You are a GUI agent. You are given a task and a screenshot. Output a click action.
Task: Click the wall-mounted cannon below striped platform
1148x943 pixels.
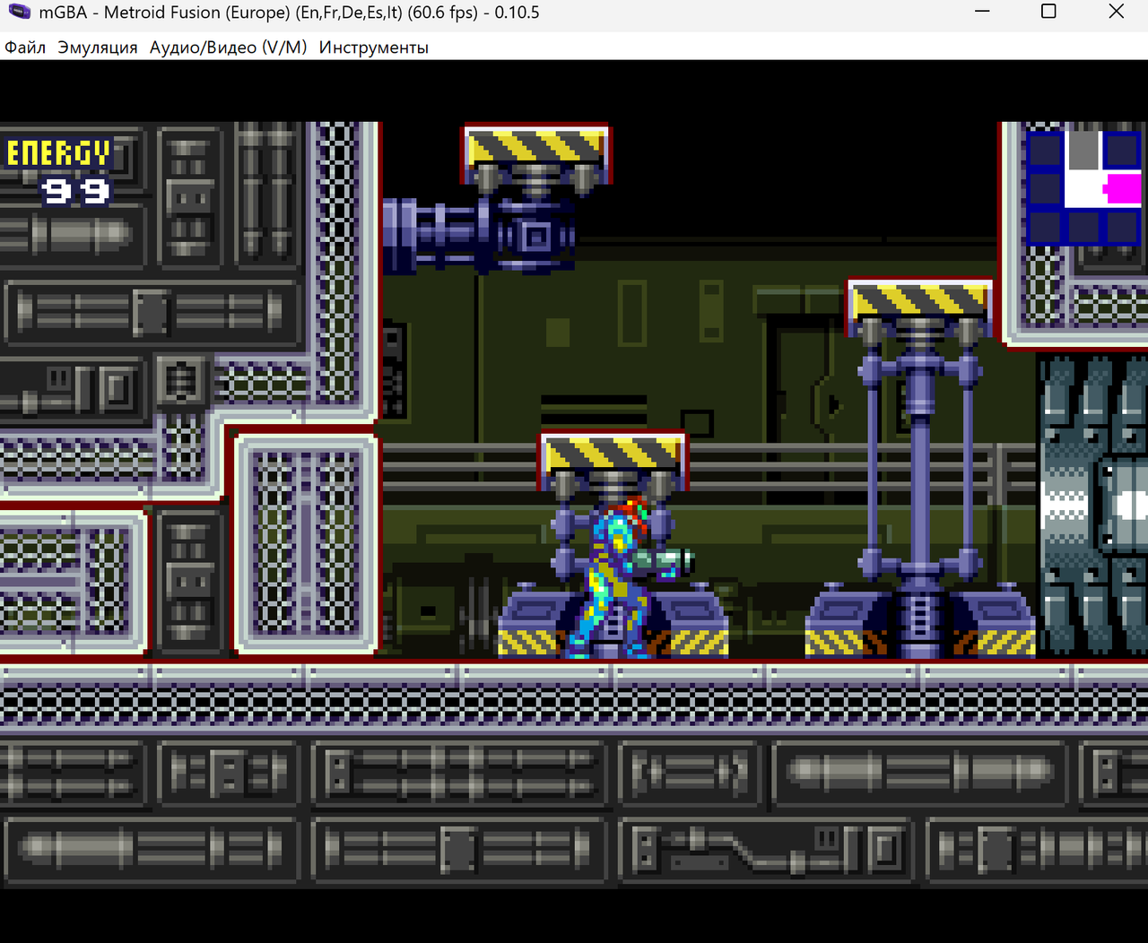478,235
